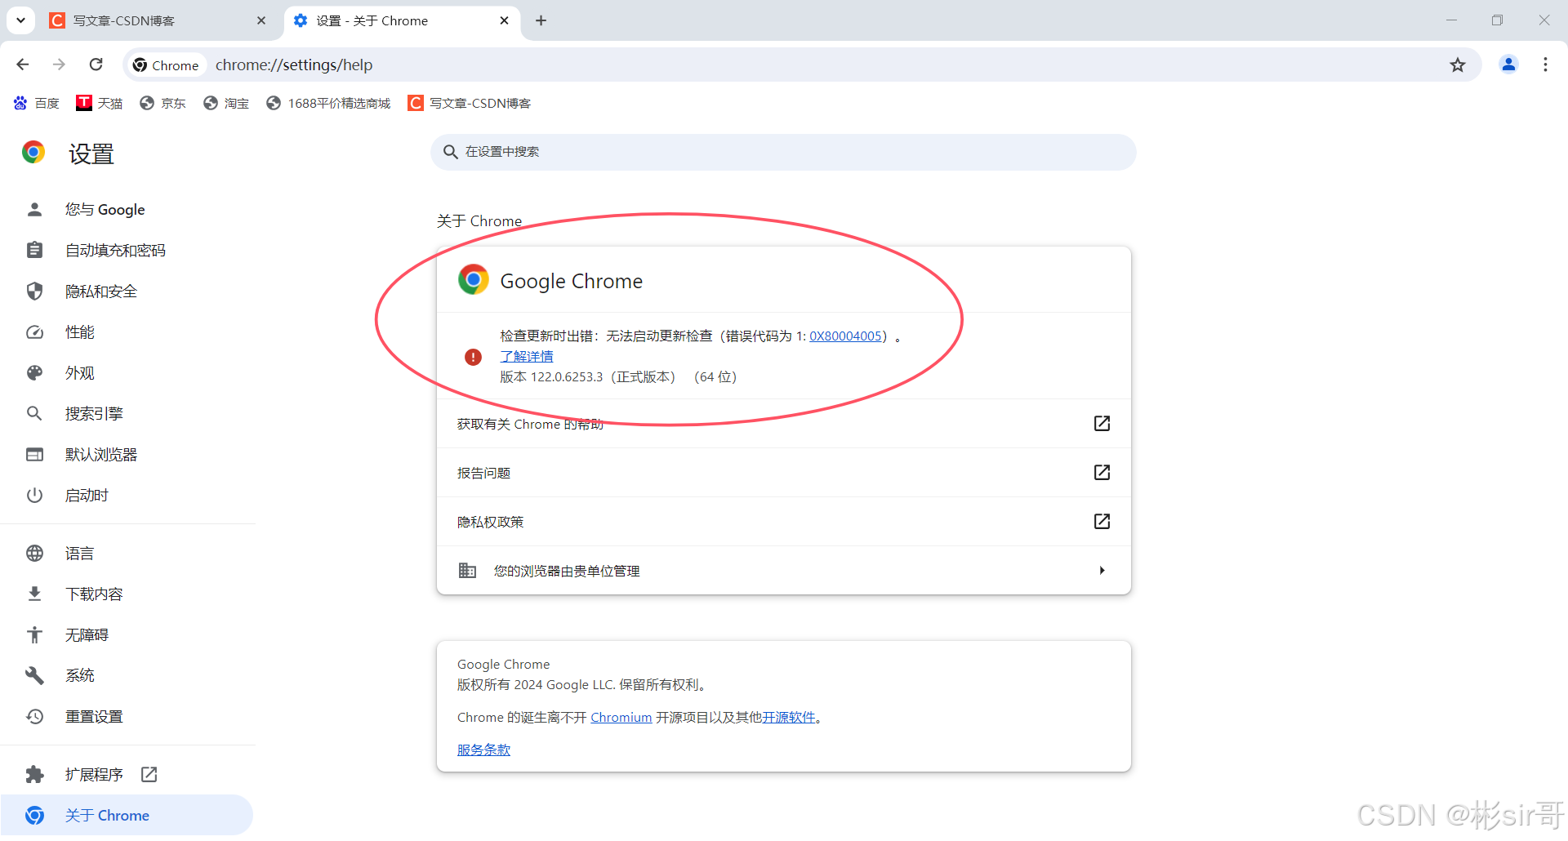Open 系统 settings section
The image size is (1568, 841).
(127, 676)
